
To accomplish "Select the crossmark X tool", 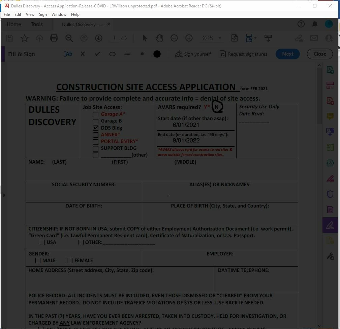I will click(x=83, y=54).
